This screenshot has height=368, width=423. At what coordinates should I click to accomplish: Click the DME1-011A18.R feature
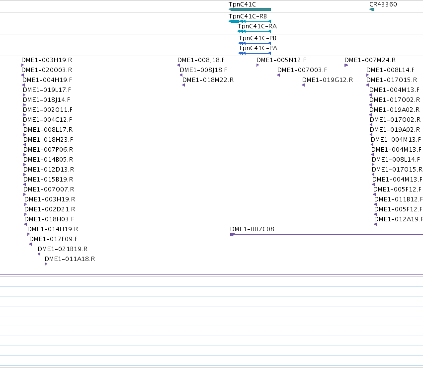[x=70, y=259]
